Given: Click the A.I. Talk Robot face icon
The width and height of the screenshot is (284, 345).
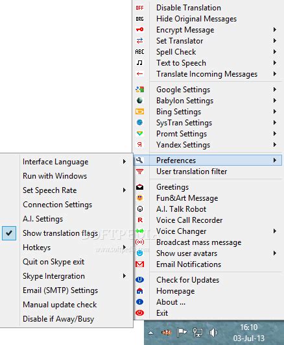Looking at the screenshot, I should click(x=139, y=209).
